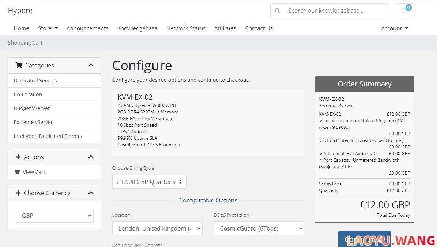Click the 'Additional IPv4 Address: 0' summary line
This screenshot has width=437, height=247.
coord(348,154)
